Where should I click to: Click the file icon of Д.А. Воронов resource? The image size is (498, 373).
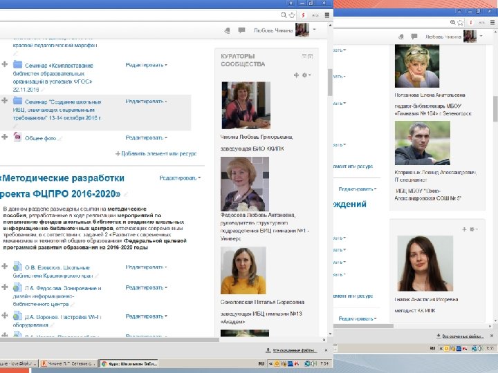[17, 316]
